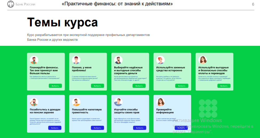Viewport: 260px width, 138px height.
Task: Click avatar on 'Изучайте способы защиты' card
Action: click(x=118, y=102)
